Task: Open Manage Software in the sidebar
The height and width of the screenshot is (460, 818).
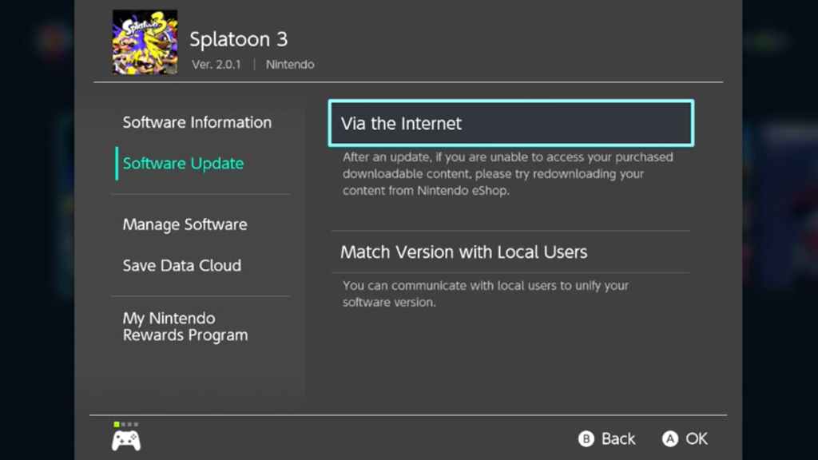Action: point(185,224)
